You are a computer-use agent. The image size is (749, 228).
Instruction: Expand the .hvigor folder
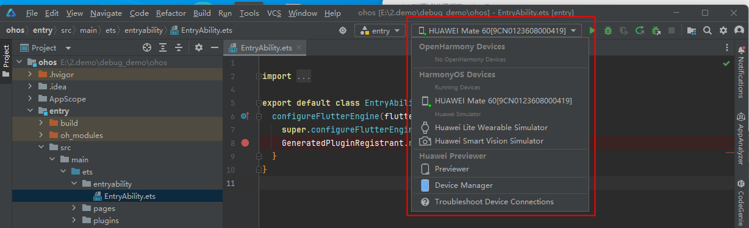click(30, 75)
